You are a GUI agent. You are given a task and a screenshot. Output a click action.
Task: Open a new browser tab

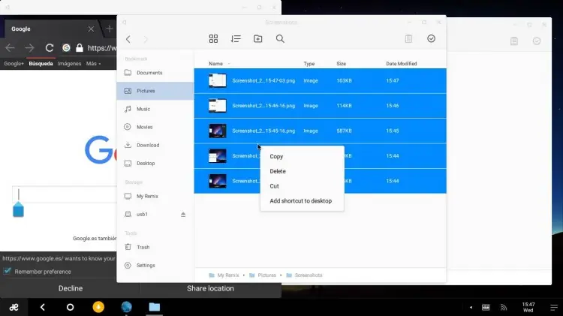(109, 29)
